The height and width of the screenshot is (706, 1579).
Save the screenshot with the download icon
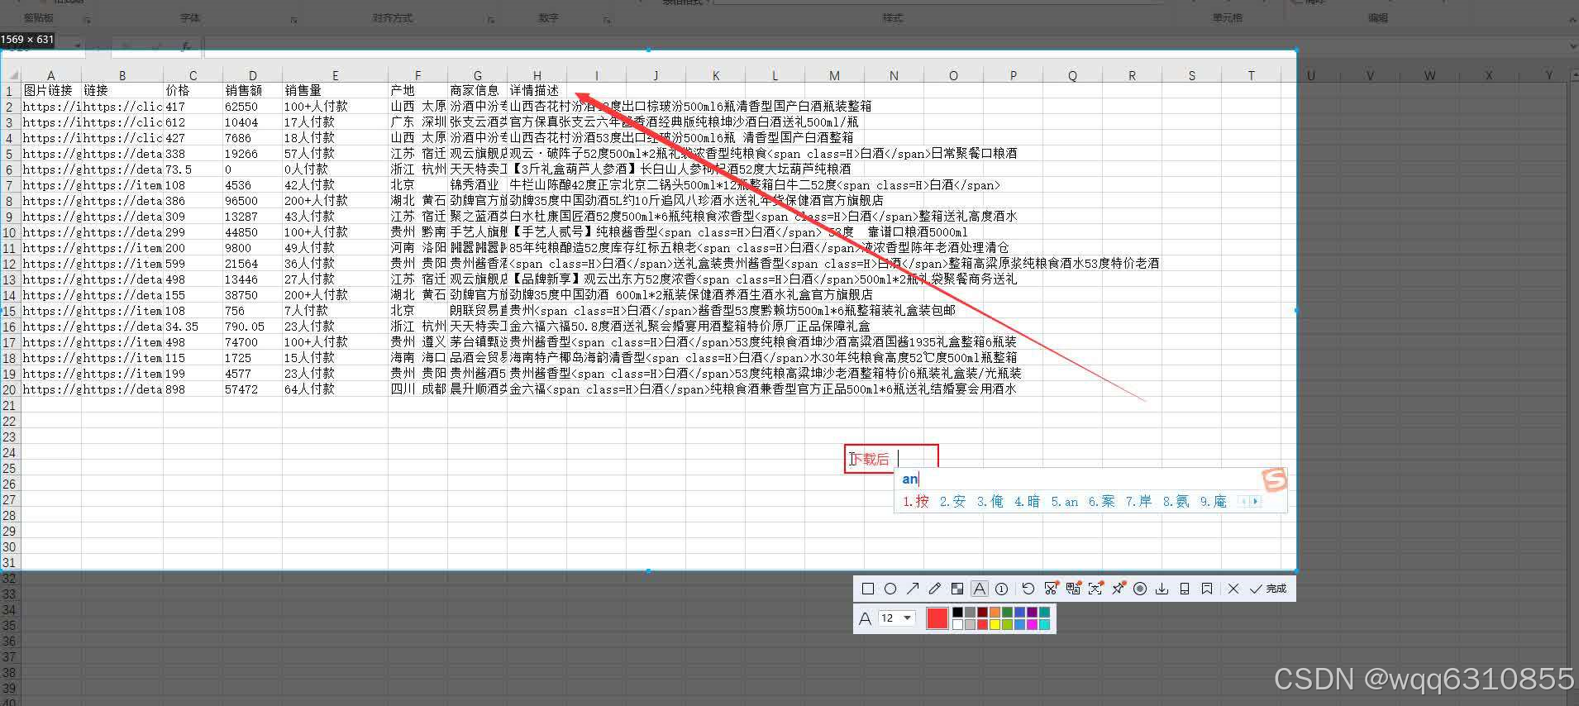coord(1162,589)
